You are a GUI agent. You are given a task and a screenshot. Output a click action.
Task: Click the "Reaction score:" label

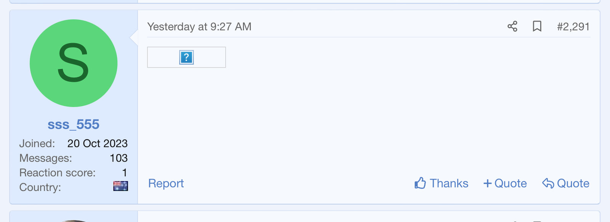(57, 173)
